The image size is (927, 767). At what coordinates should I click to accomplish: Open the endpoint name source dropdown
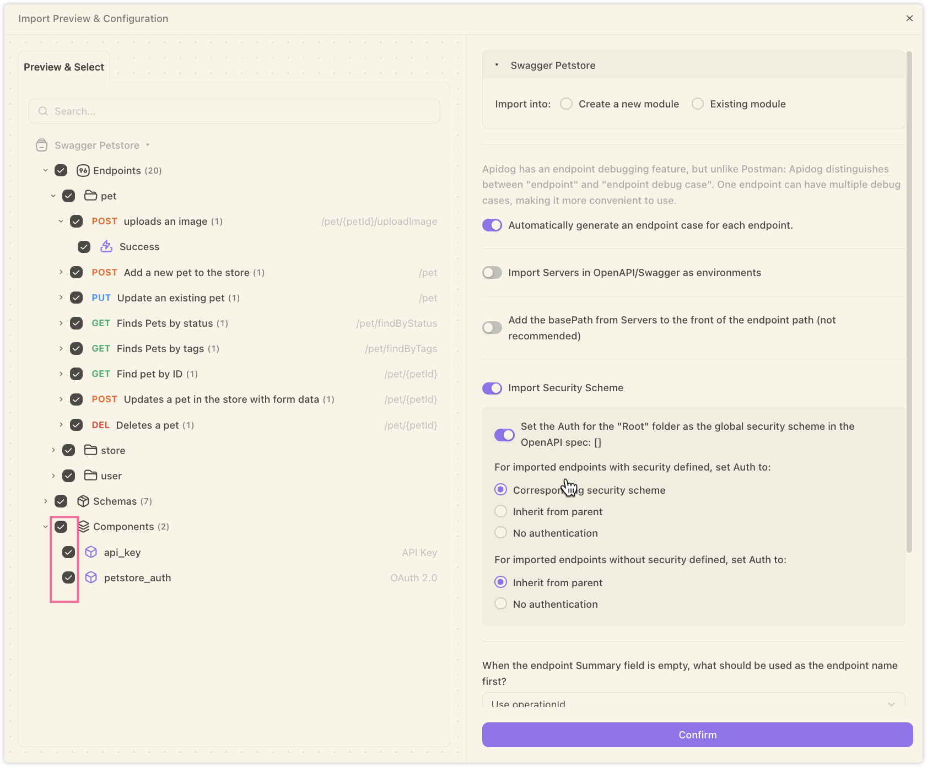point(693,703)
